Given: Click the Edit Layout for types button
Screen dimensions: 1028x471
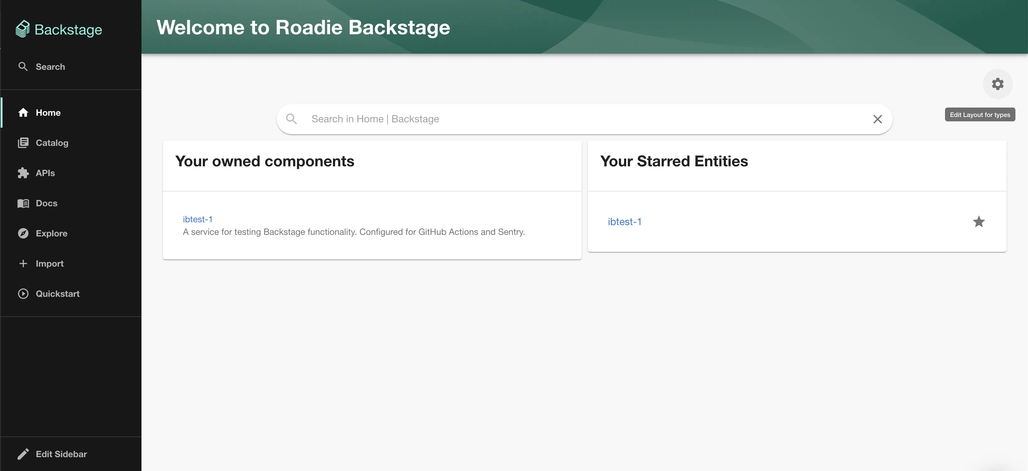Looking at the screenshot, I should click(x=980, y=114).
